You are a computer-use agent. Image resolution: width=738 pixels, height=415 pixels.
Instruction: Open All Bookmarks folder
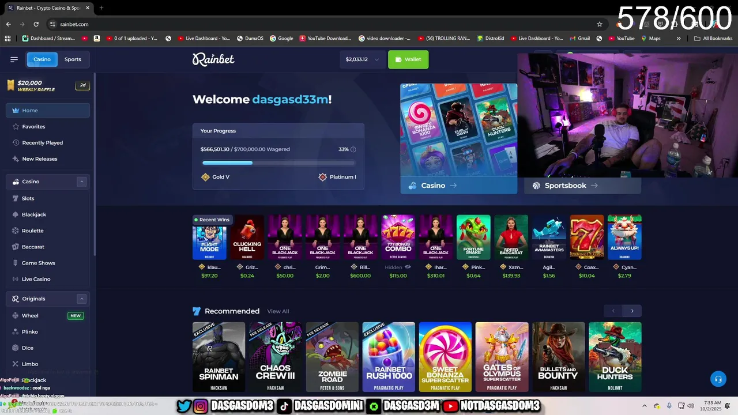(x=713, y=39)
